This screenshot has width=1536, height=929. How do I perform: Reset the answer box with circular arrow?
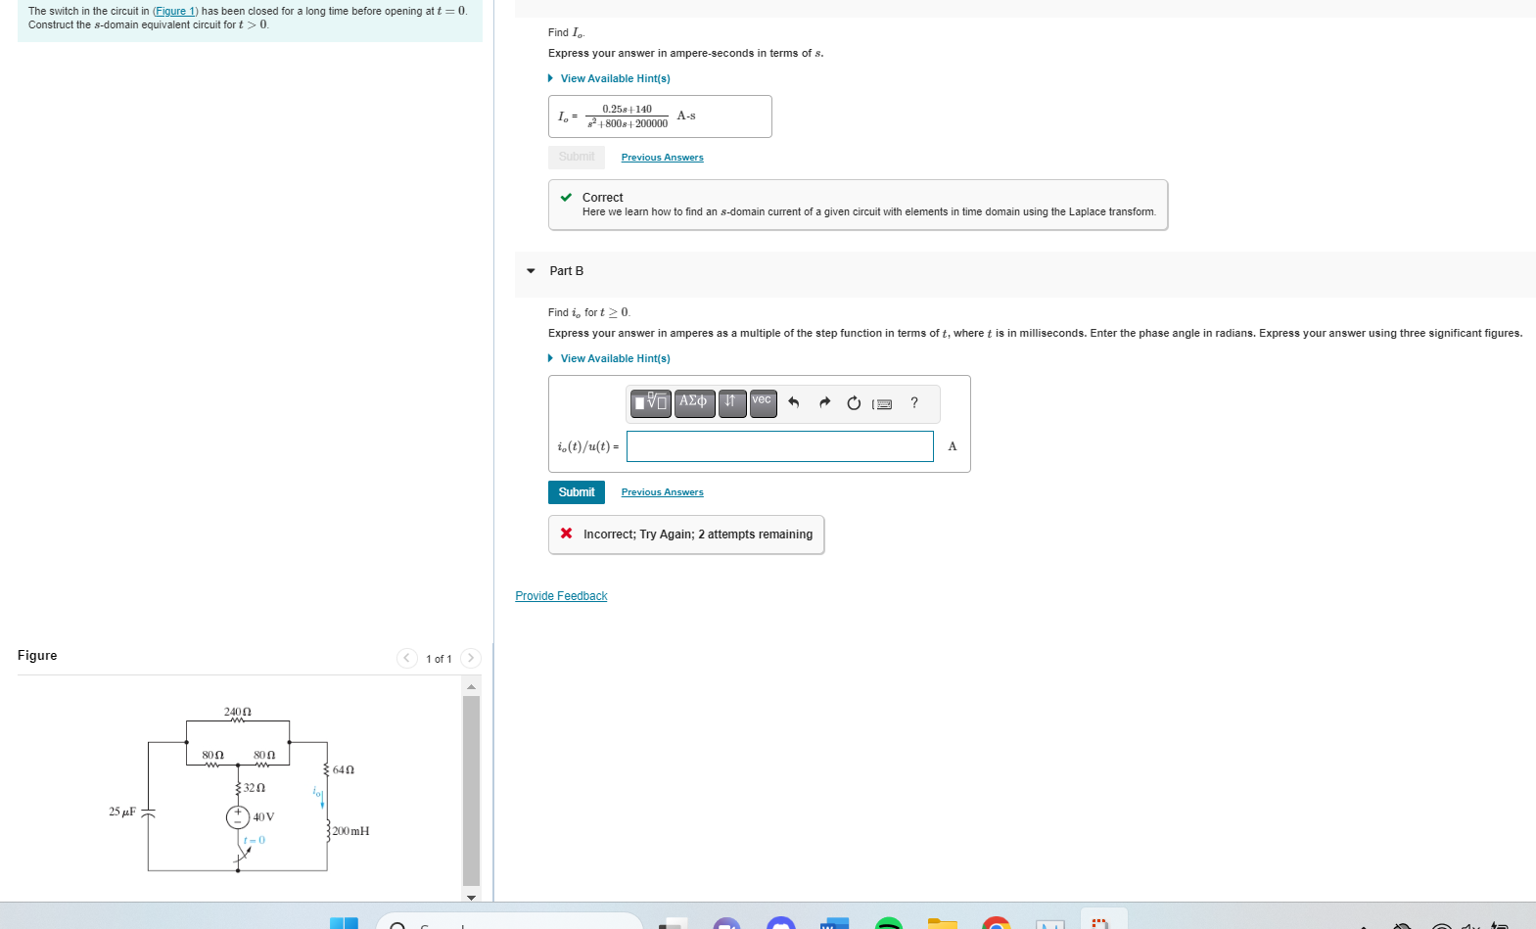[854, 403]
